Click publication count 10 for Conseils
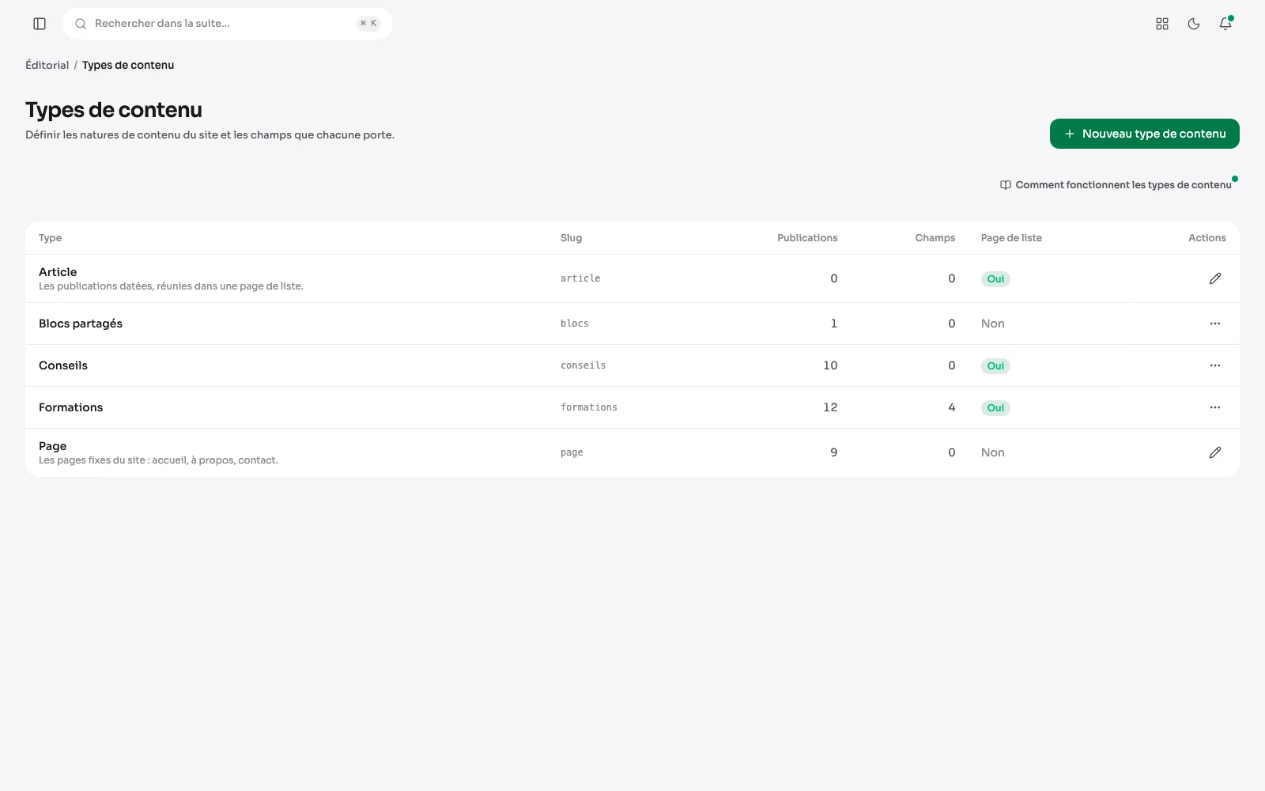The image size is (1265, 791). (830, 365)
